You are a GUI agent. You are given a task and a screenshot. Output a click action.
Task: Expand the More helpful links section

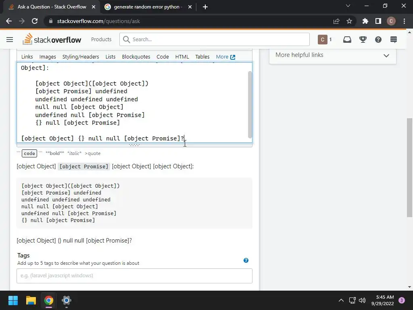pos(332,55)
